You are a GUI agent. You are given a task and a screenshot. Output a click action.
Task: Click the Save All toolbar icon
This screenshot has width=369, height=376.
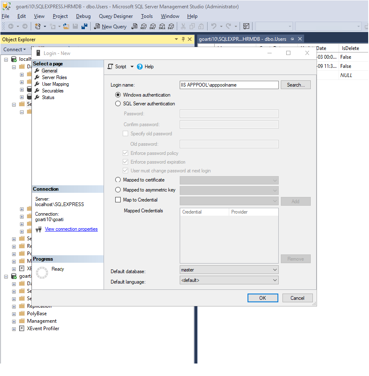click(84, 26)
